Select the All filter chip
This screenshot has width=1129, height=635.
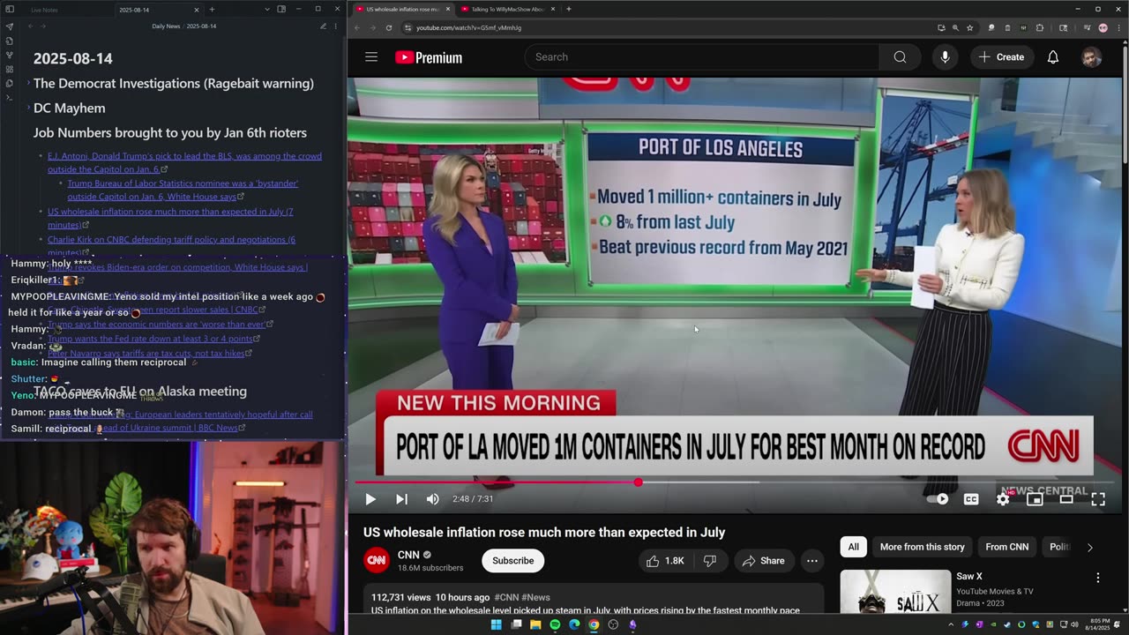(x=853, y=547)
